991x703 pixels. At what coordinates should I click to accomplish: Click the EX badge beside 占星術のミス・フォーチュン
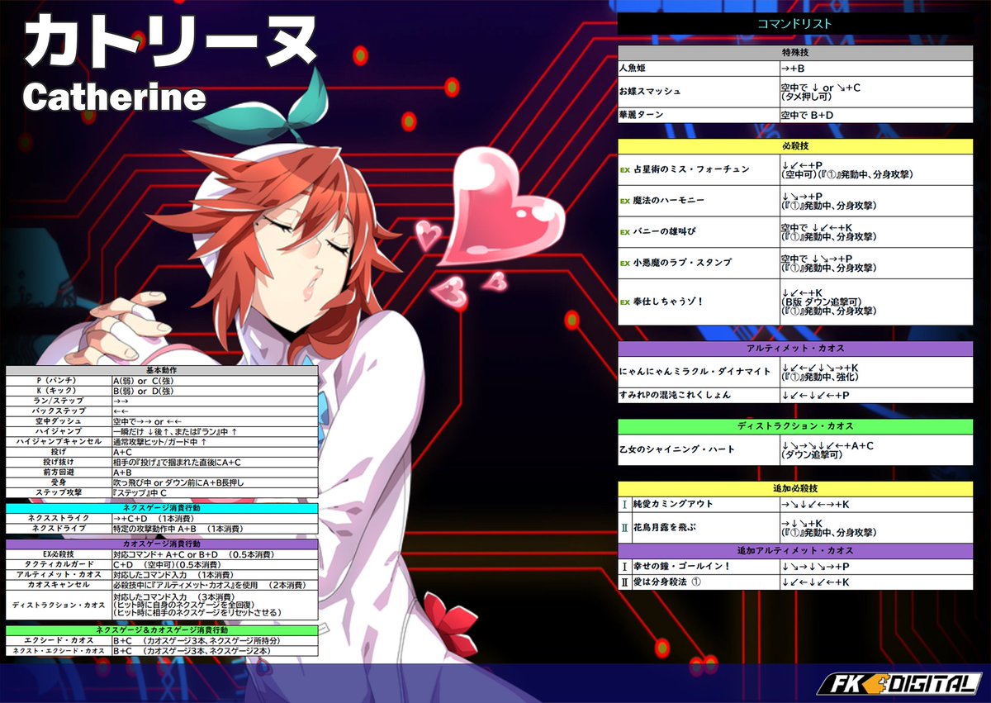tap(625, 169)
